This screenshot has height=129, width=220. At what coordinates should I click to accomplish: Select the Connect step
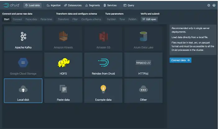(17, 19)
